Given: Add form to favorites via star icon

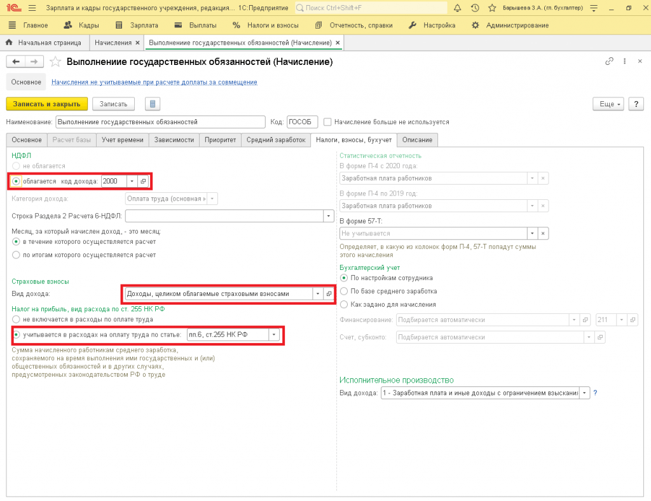Looking at the screenshot, I should [x=55, y=62].
